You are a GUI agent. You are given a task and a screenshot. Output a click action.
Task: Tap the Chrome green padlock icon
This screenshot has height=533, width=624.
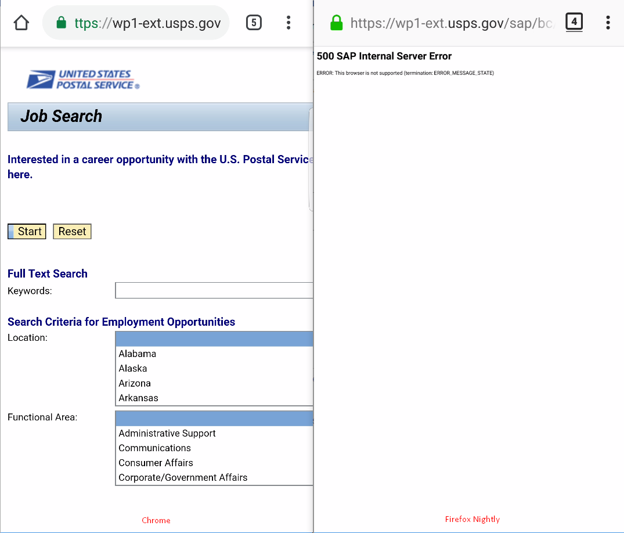(62, 23)
